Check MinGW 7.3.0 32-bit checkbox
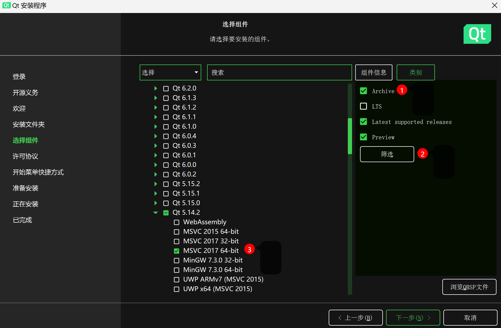Viewport: 501px width, 328px height. [177, 260]
